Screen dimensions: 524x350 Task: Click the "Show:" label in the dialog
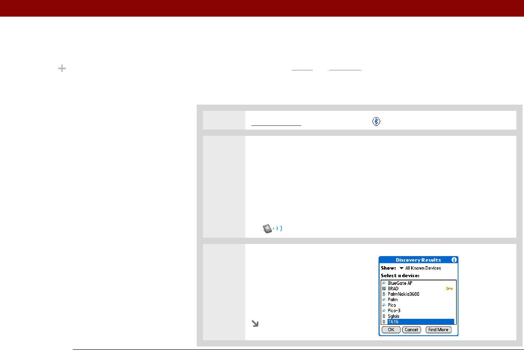point(389,268)
